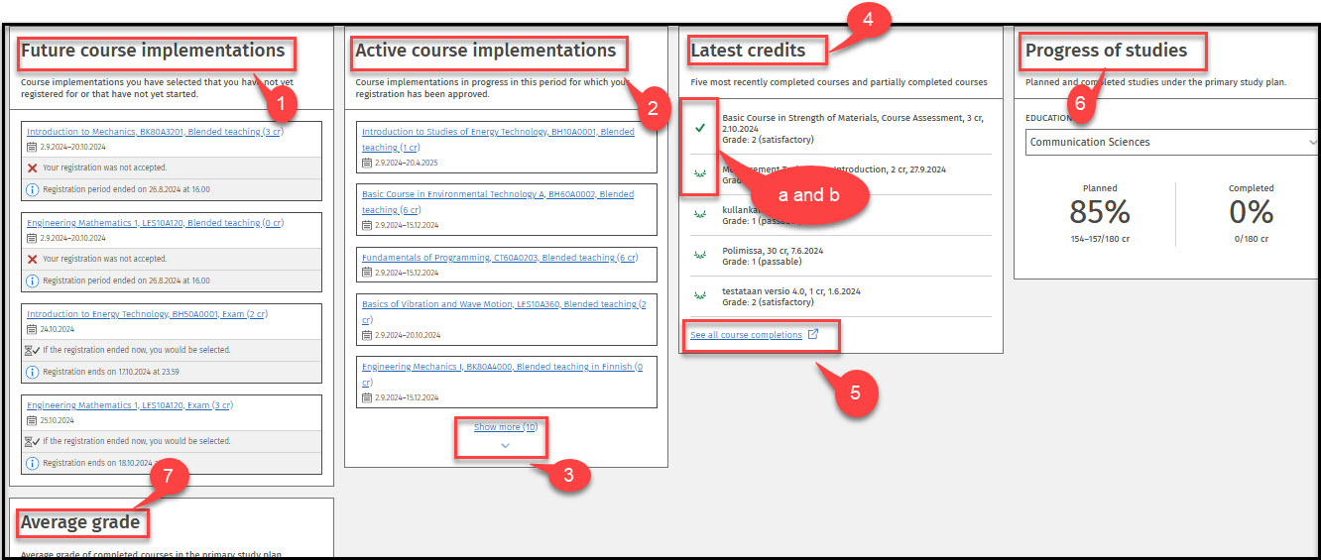Image resolution: width=1321 pixels, height=560 pixels.
Task: Click the Completed 0% value
Action: click(1252, 211)
